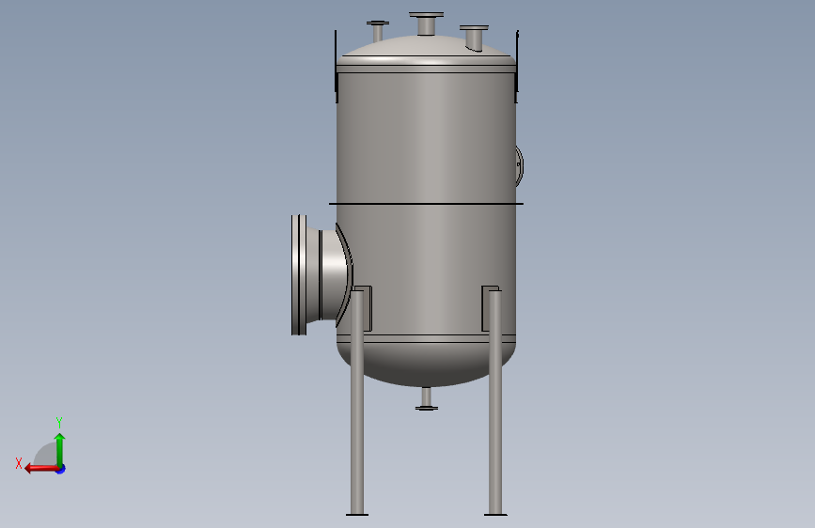Select the left leg base plate
Viewport: 815px width, 528px height.
click(357, 515)
